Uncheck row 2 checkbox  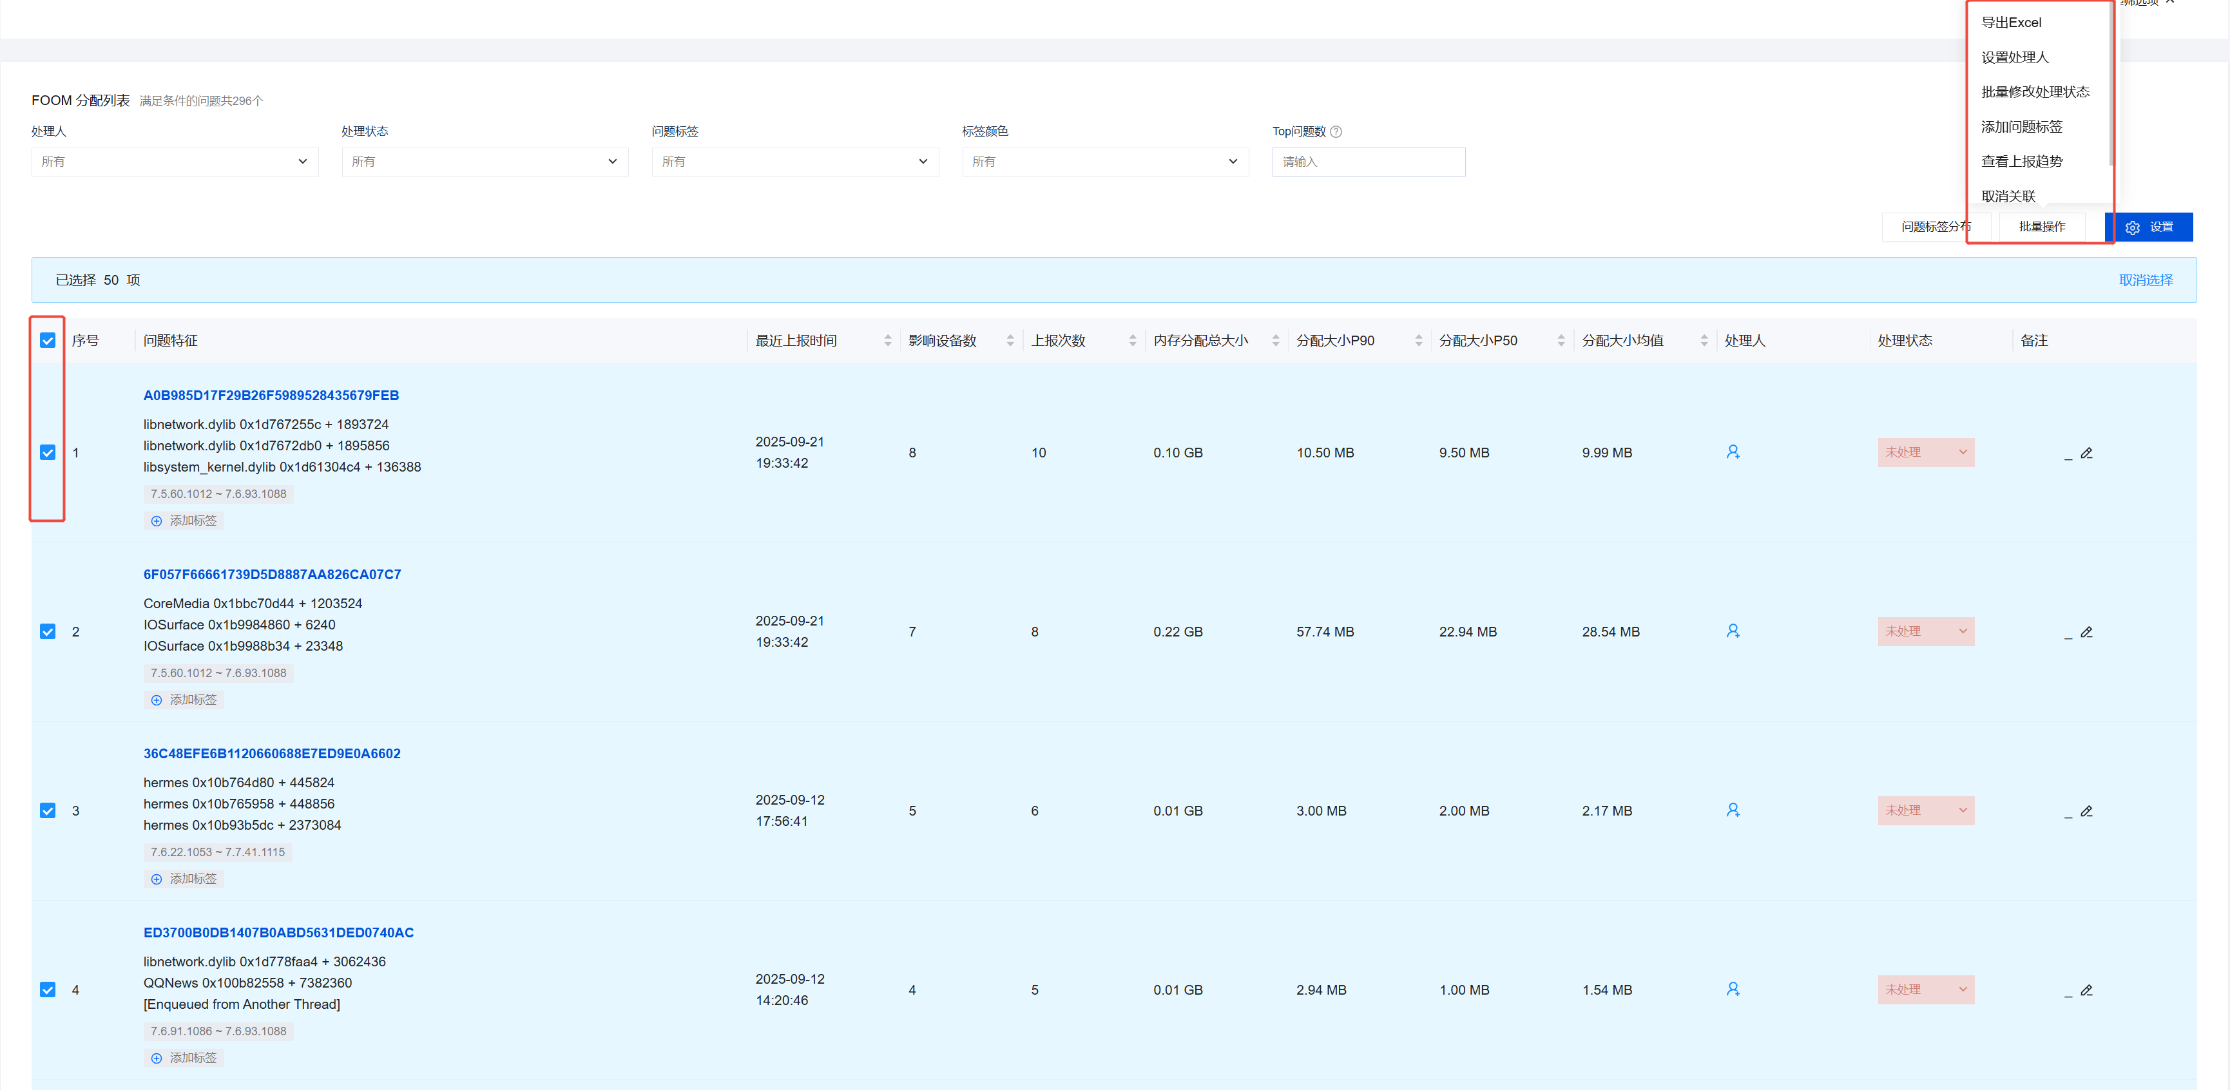click(x=48, y=632)
